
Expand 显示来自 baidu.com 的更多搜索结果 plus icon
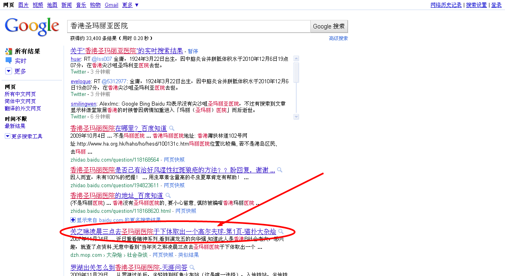(x=73, y=220)
